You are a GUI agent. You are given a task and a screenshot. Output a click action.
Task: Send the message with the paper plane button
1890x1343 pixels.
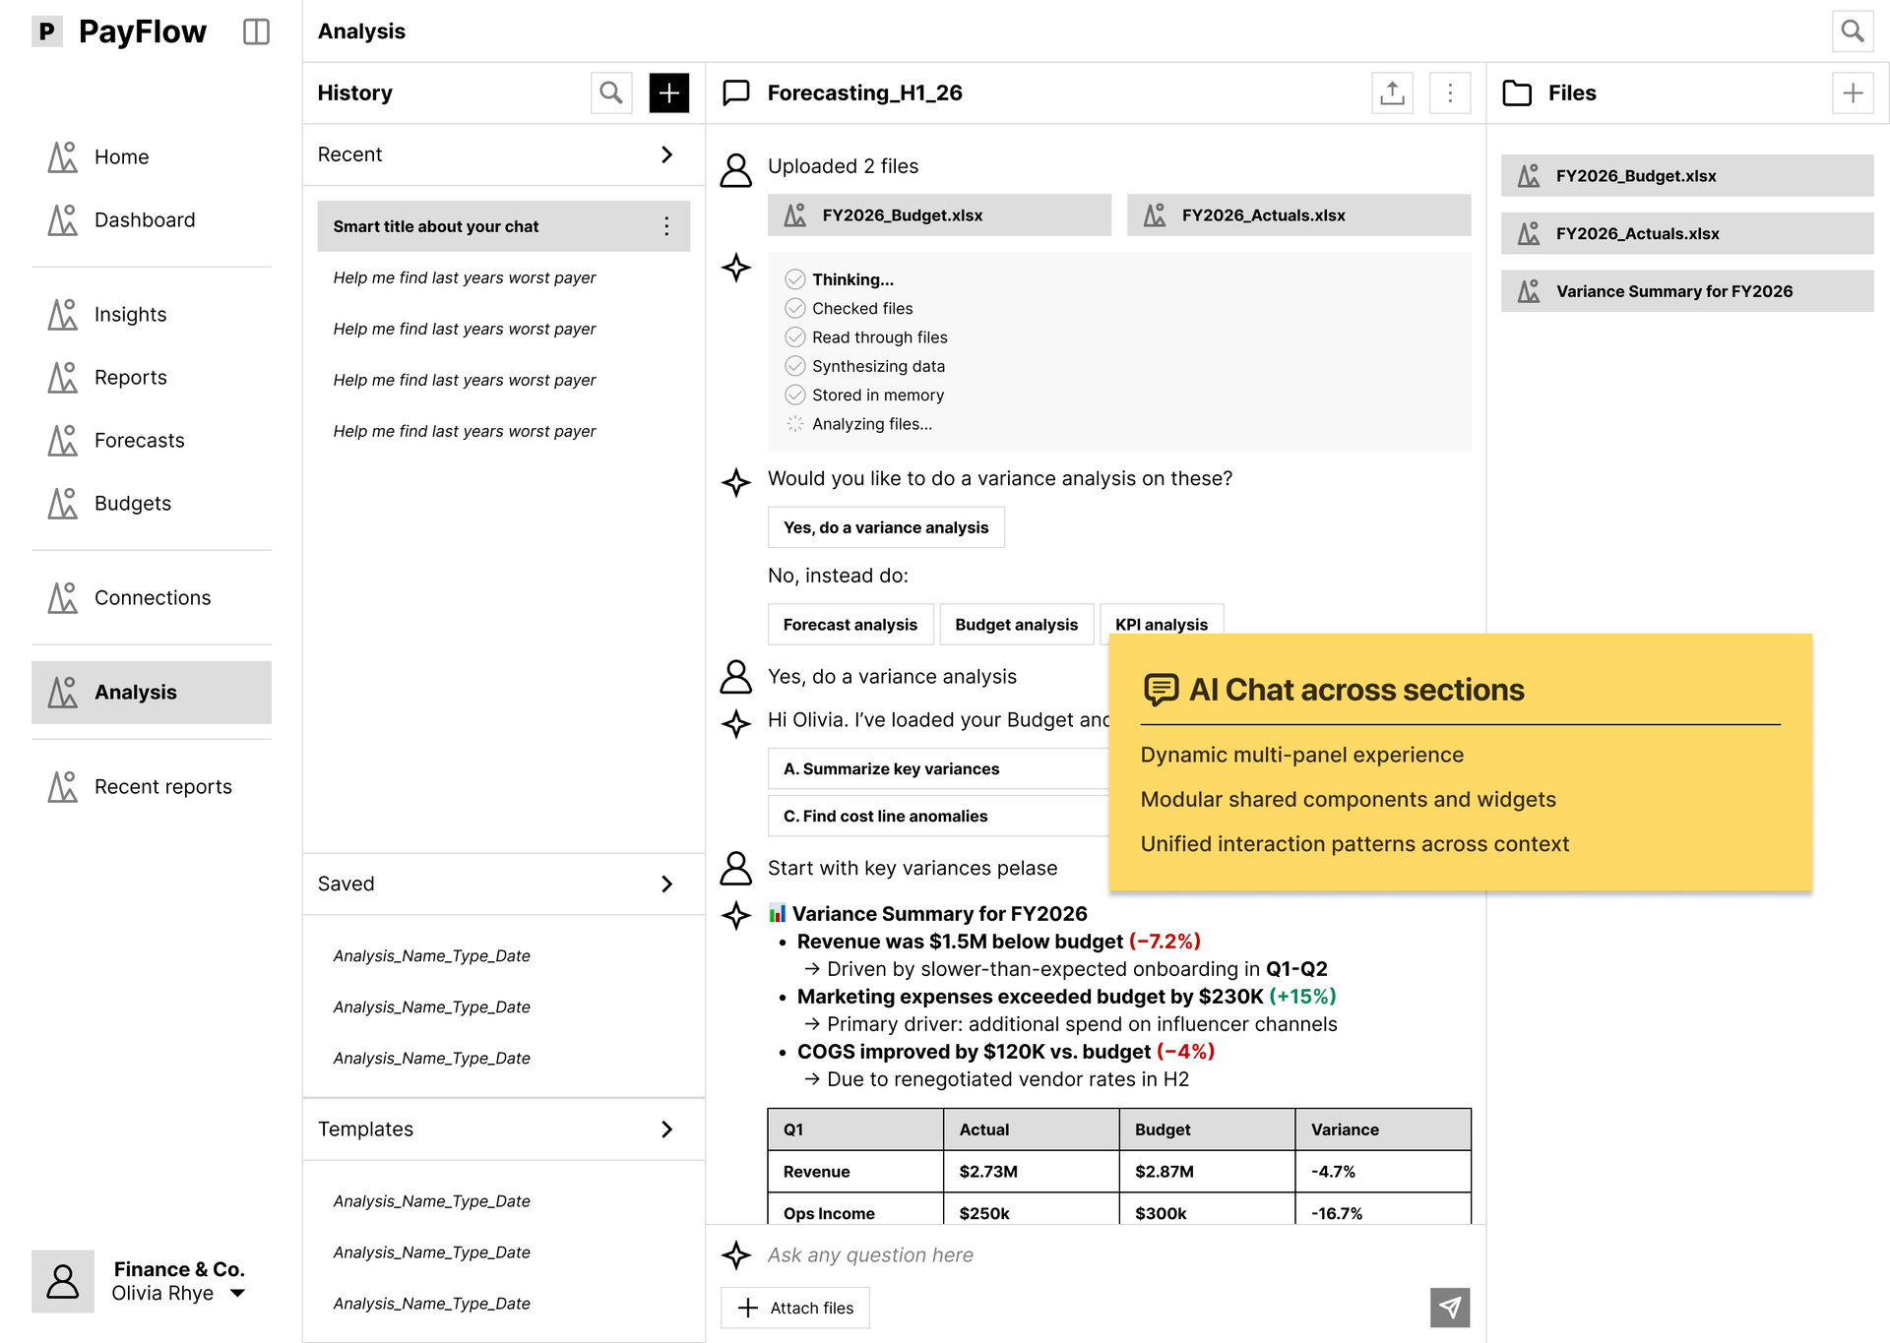1449,1308
